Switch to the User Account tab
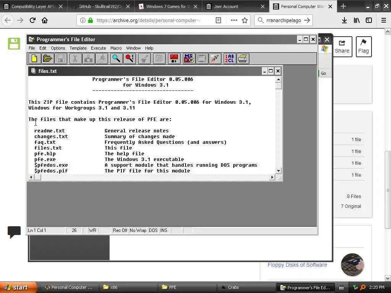 pyautogui.click(x=235, y=6)
